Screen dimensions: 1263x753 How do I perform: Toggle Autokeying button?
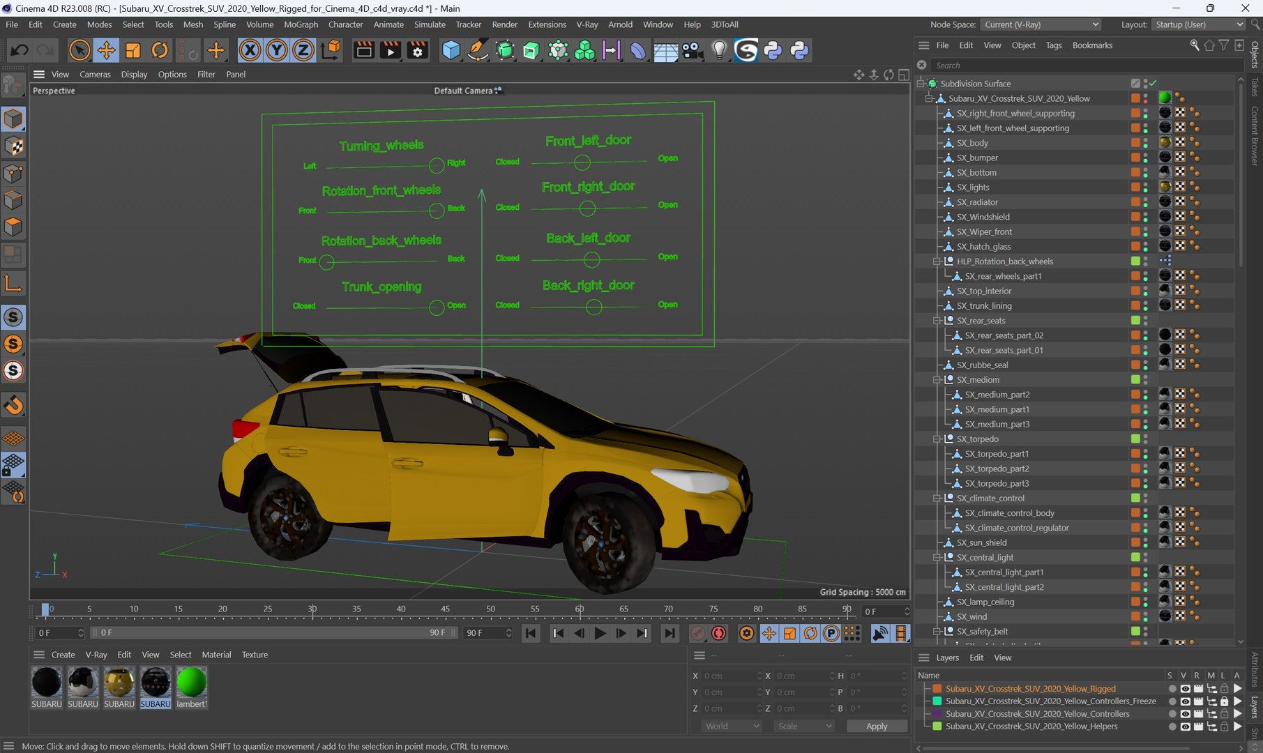pyautogui.click(x=718, y=633)
